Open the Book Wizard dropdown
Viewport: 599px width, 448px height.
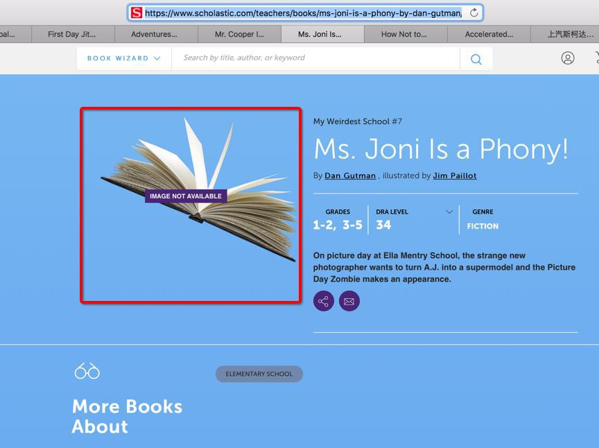point(124,58)
